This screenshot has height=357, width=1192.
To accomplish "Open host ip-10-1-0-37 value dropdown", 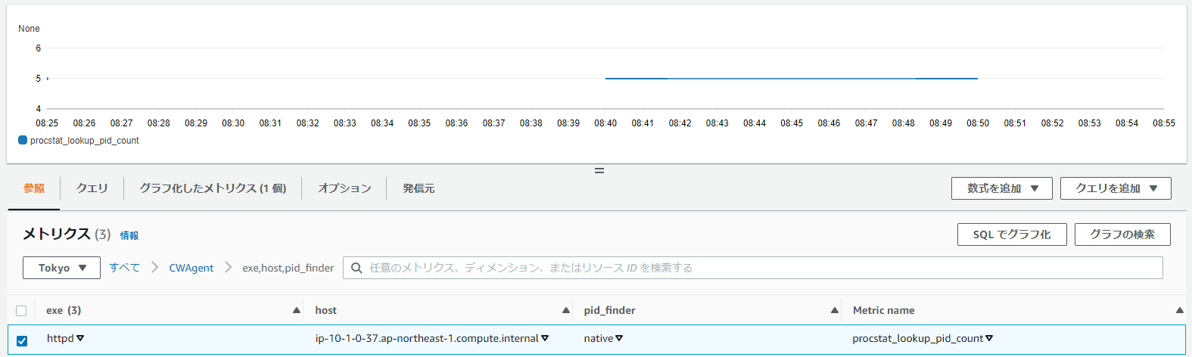I will click(x=545, y=338).
